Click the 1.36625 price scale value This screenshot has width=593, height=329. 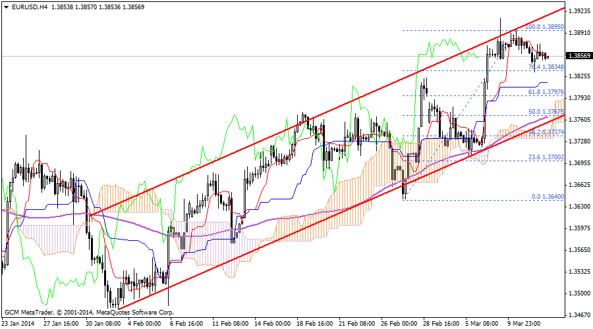pyautogui.click(x=579, y=185)
